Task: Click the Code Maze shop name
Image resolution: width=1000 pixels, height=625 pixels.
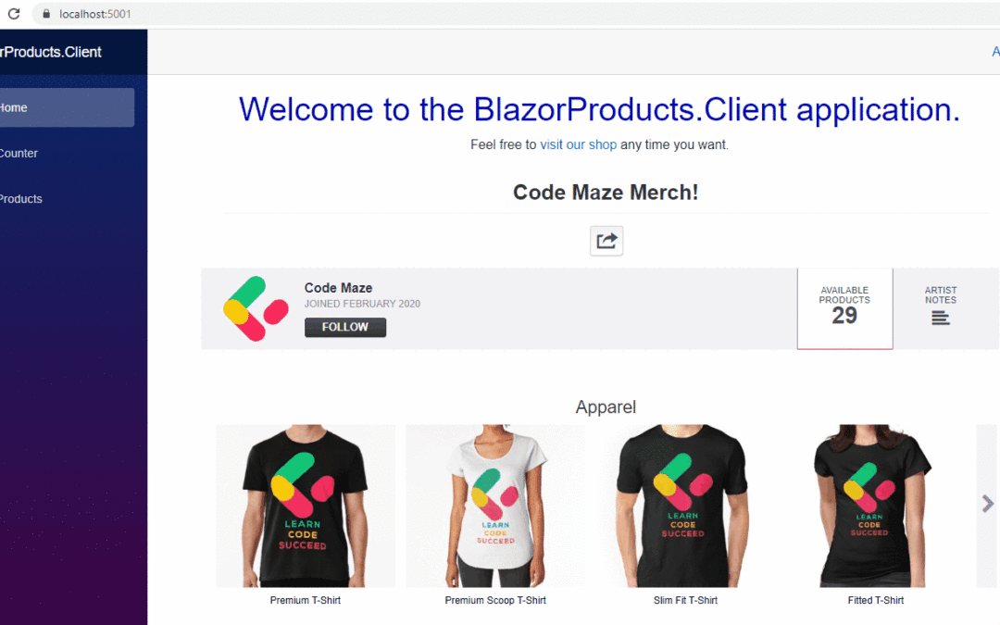Action: click(x=338, y=288)
